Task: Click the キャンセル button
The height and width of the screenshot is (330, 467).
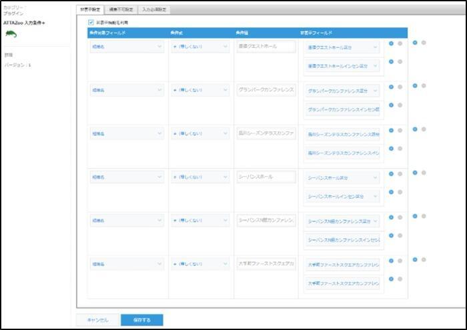Action: pyautogui.click(x=97, y=320)
